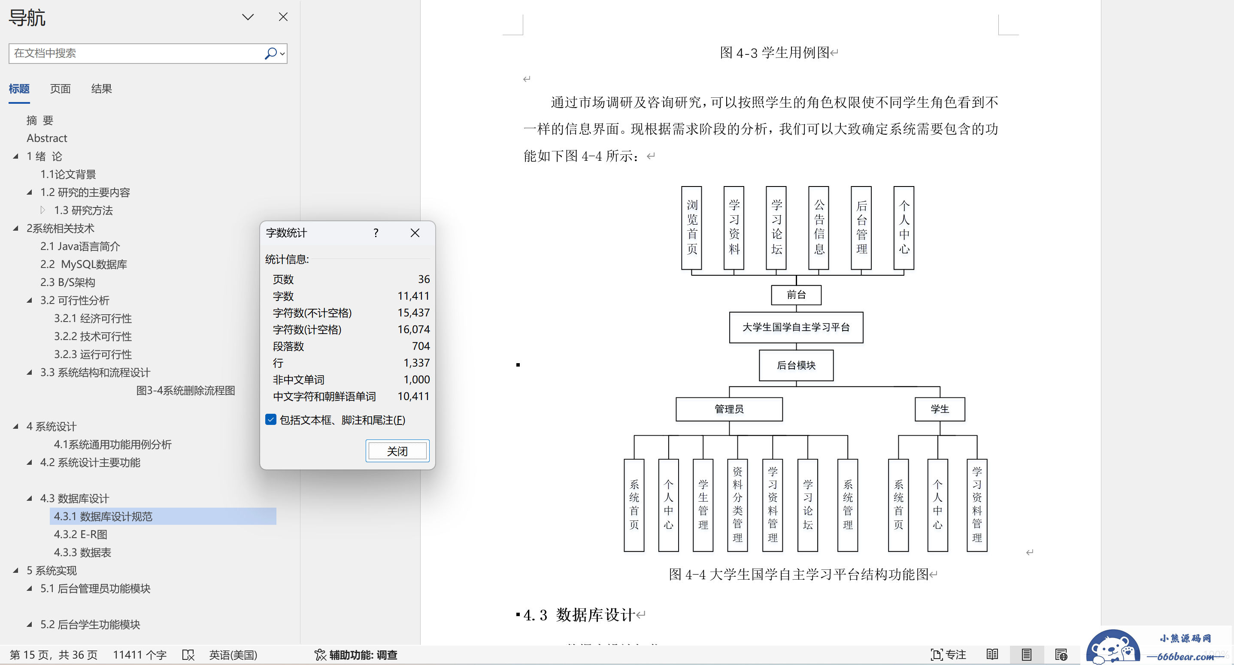Jump to 2.2 MySQL数据库 heading
The image size is (1234, 665).
(83, 264)
